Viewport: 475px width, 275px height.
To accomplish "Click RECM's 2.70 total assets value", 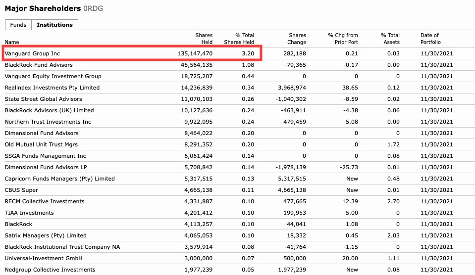I will (393, 201).
